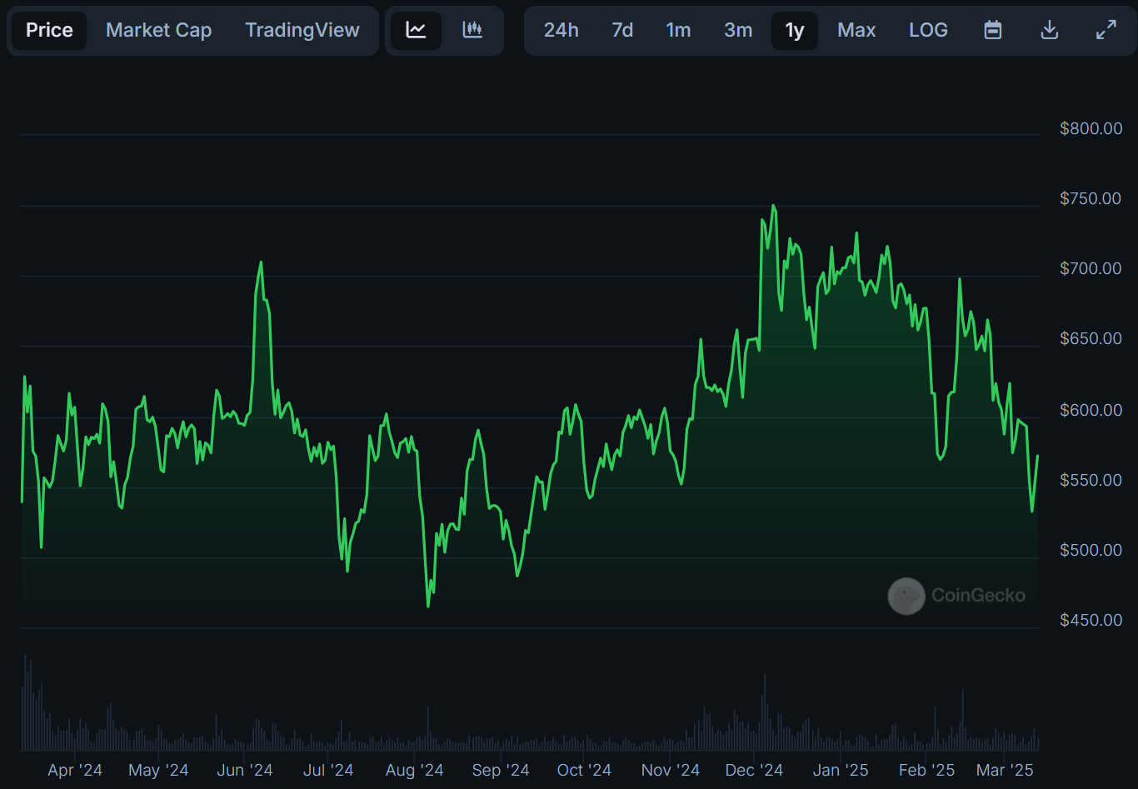Set range to Max
The image size is (1138, 789).
pos(856,30)
